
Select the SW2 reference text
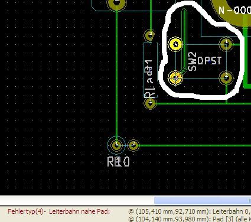point(192,61)
